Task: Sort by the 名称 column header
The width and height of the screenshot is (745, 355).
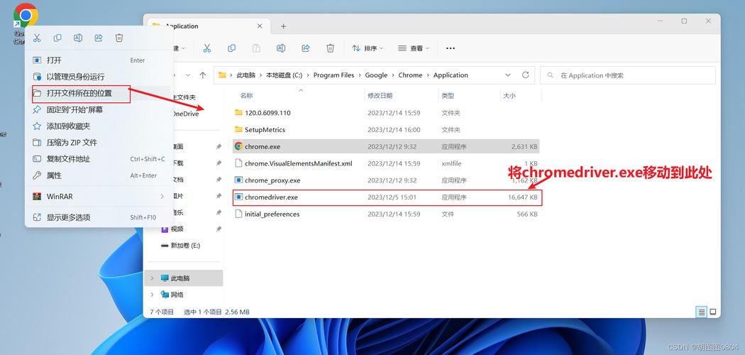Action: coord(247,96)
